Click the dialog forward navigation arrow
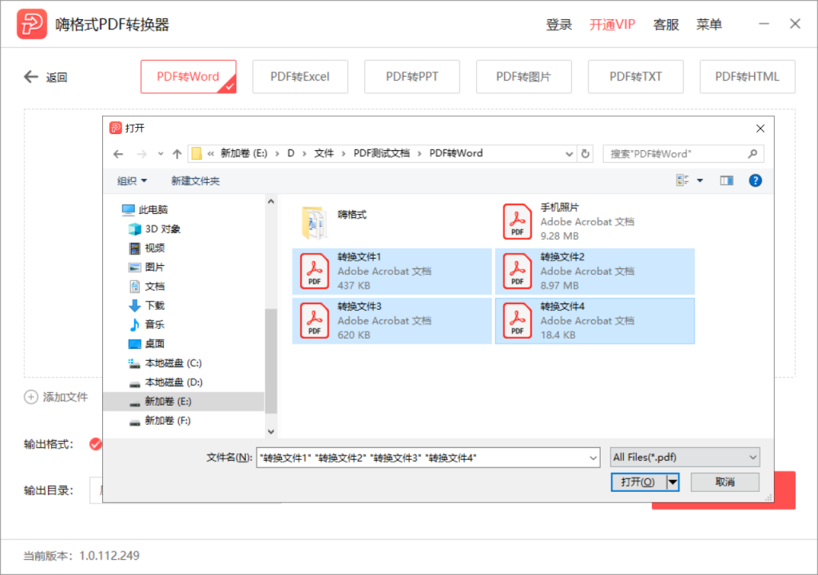 point(141,154)
